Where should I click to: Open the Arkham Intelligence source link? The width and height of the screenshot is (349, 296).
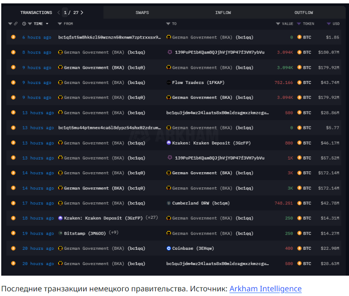[x=265, y=289]
